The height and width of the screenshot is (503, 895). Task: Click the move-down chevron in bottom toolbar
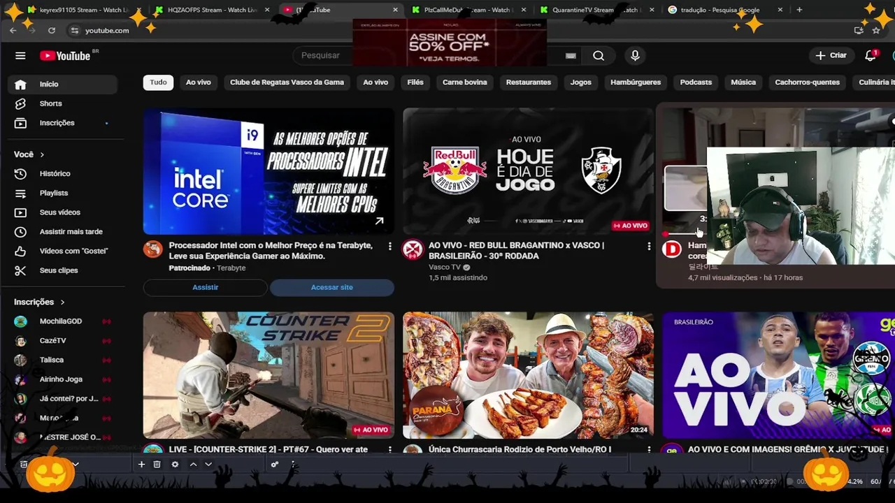tap(208, 465)
